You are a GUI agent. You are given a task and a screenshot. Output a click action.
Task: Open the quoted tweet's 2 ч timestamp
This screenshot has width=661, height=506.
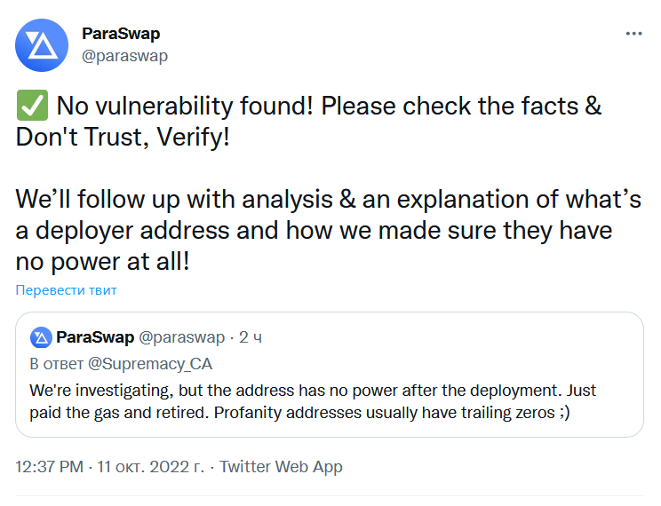251,337
